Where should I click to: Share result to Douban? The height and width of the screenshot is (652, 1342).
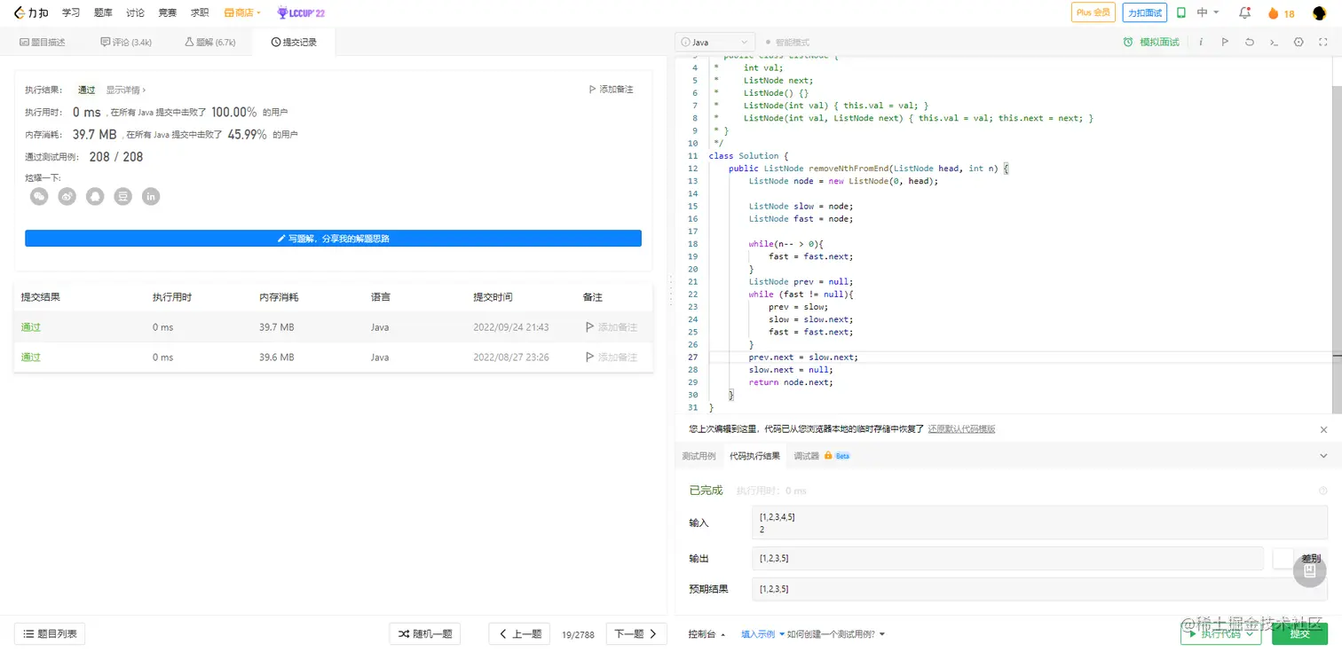pos(123,196)
